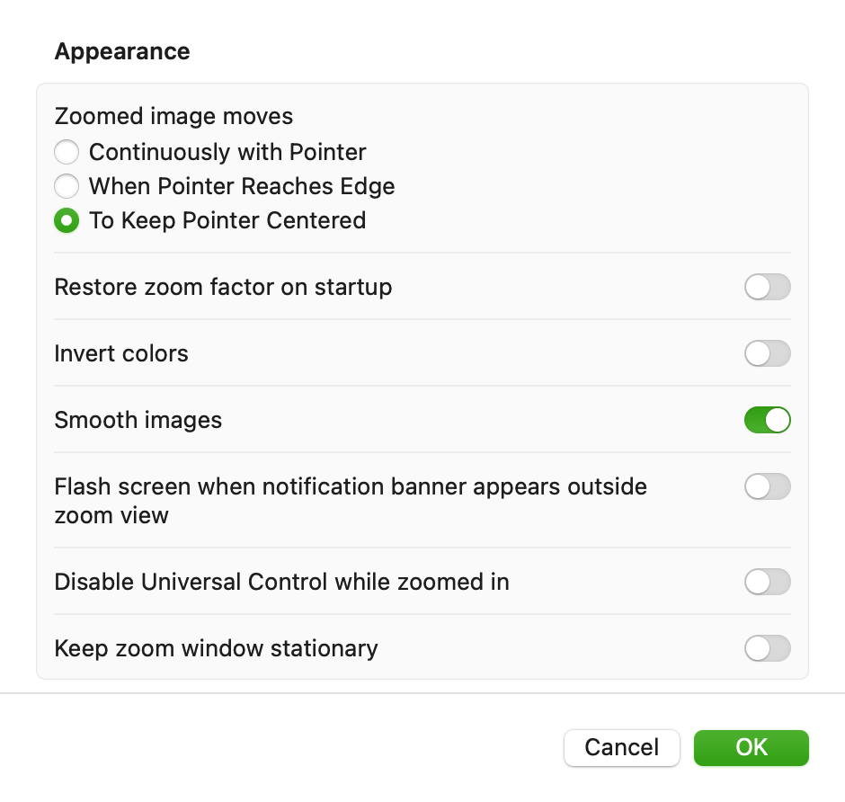
Task: Enable Disable Universal Control while zoomed switch
Action: click(768, 582)
